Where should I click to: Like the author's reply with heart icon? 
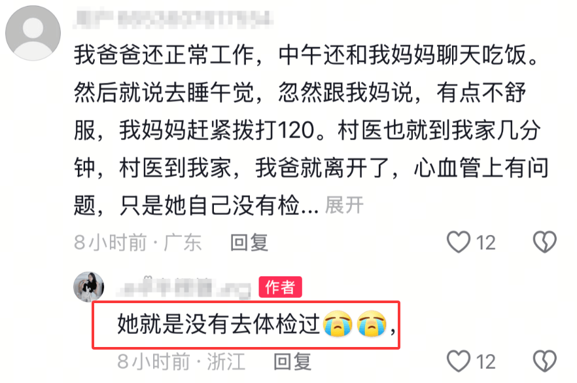tap(459, 361)
